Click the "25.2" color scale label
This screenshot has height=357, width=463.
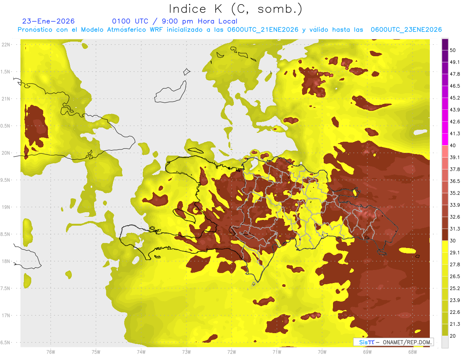click(x=455, y=288)
